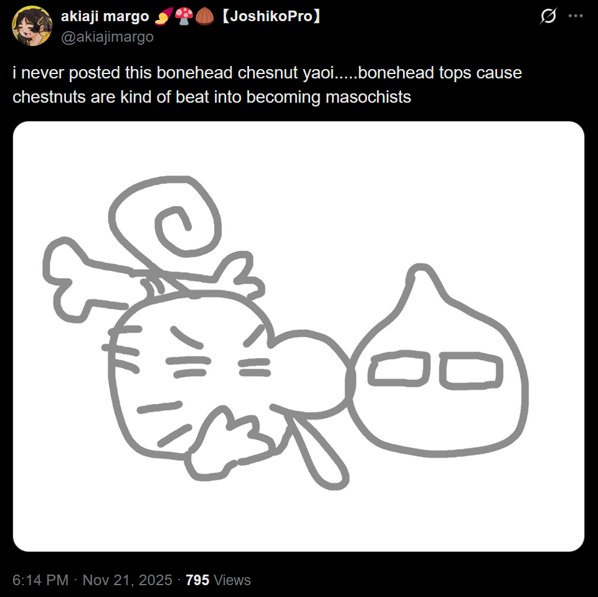
Task: Open the attached doodle image
Action: click(x=298, y=336)
